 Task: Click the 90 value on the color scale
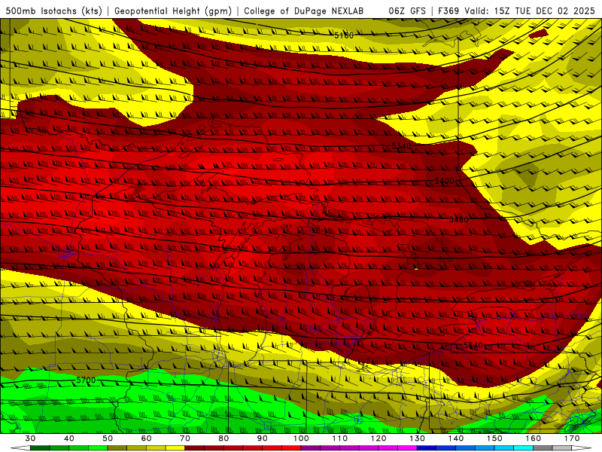[262, 438]
